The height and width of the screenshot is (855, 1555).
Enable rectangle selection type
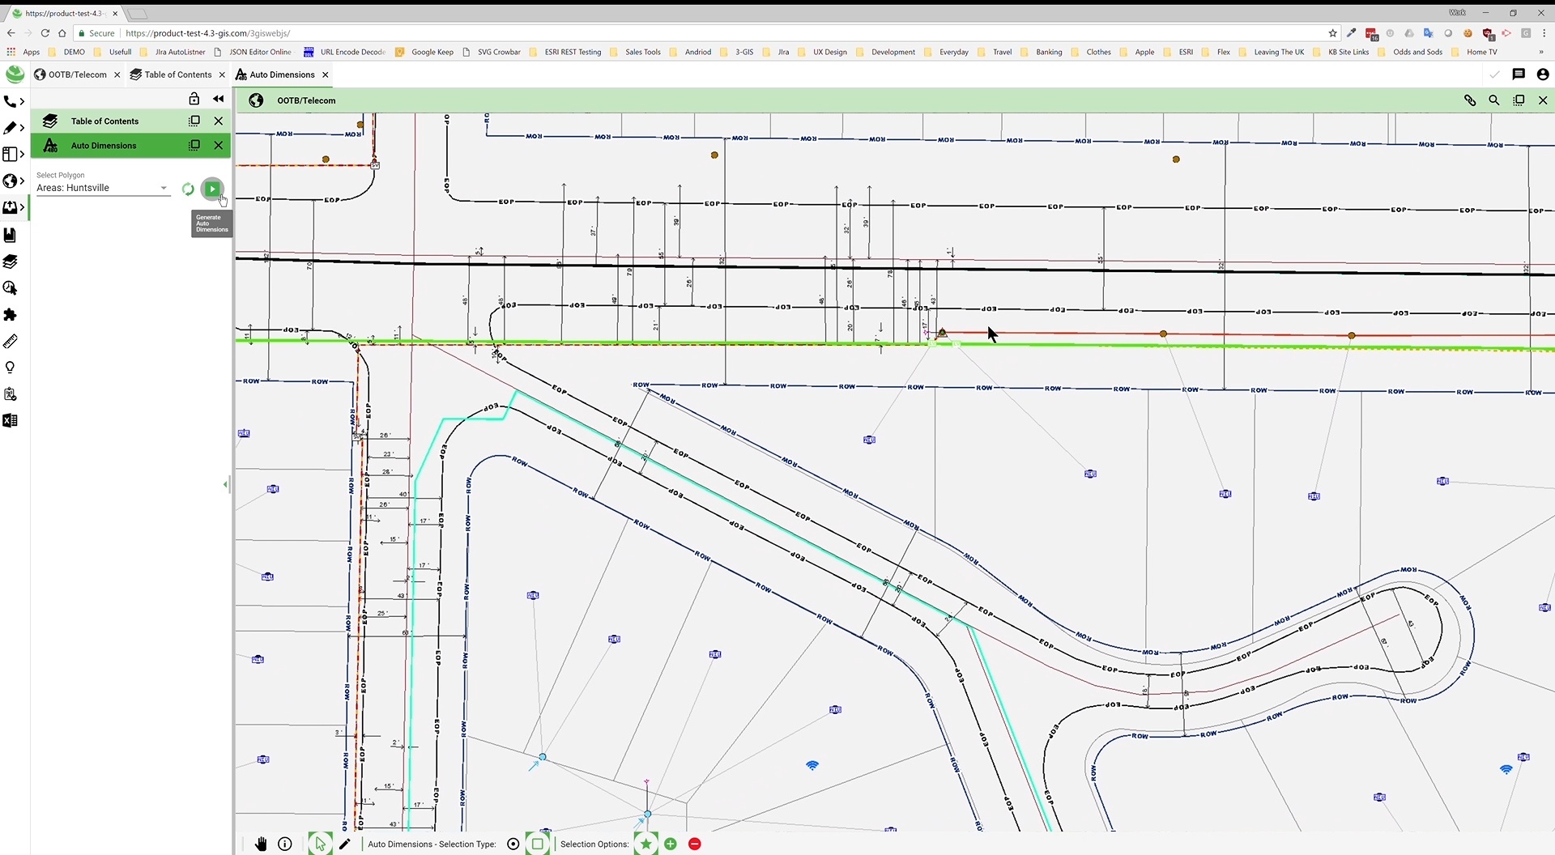pos(538,844)
